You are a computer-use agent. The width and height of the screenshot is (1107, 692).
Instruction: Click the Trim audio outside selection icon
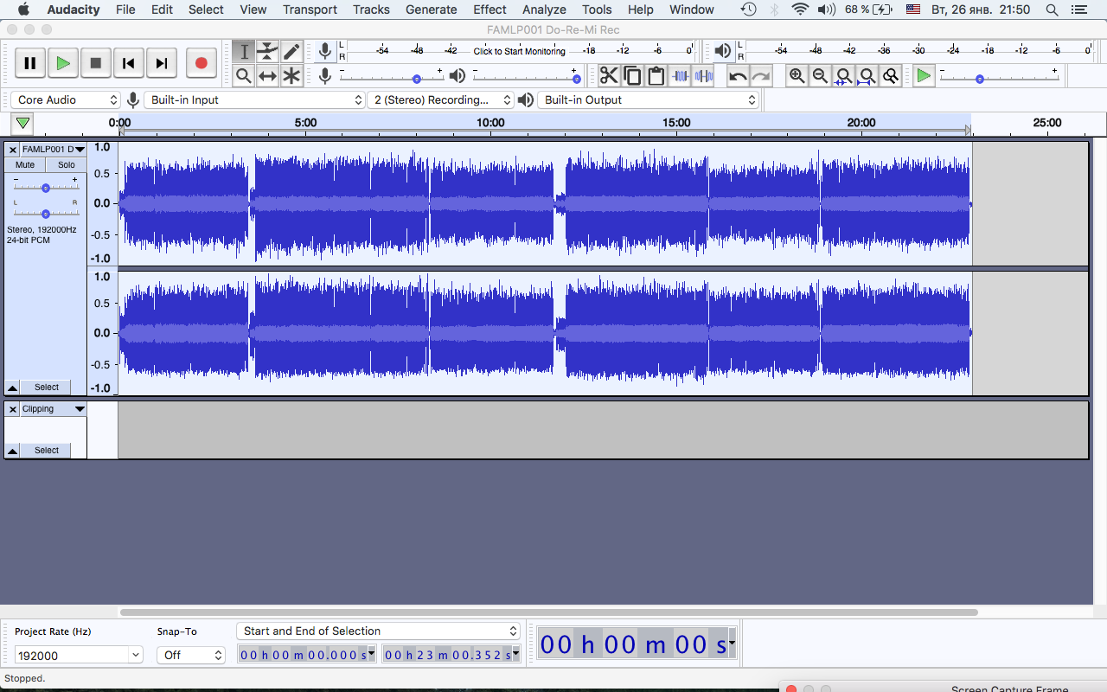click(681, 76)
